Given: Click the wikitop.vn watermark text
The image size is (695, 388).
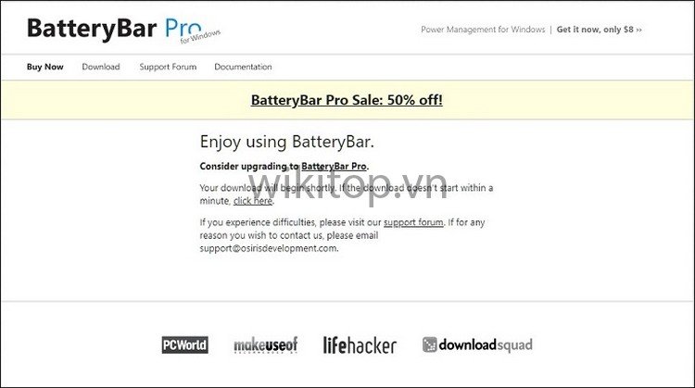Looking at the screenshot, I should pyautogui.click(x=347, y=187).
